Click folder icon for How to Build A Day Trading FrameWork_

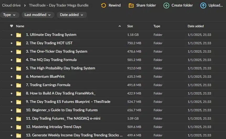pyautogui.click(x=19, y=93)
